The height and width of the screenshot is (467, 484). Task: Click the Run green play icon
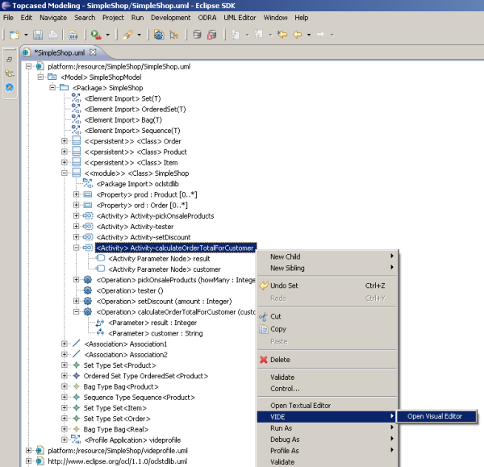(x=96, y=35)
